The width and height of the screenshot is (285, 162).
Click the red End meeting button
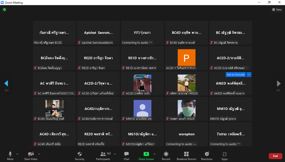(x=275, y=156)
